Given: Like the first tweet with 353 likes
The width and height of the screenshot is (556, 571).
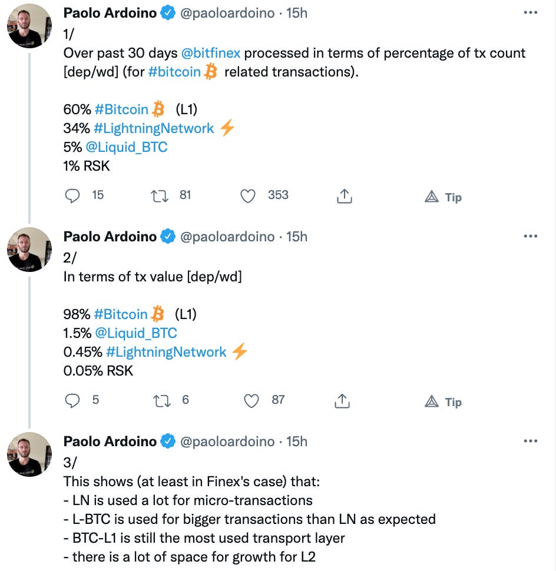Looking at the screenshot, I should (x=249, y=196).
